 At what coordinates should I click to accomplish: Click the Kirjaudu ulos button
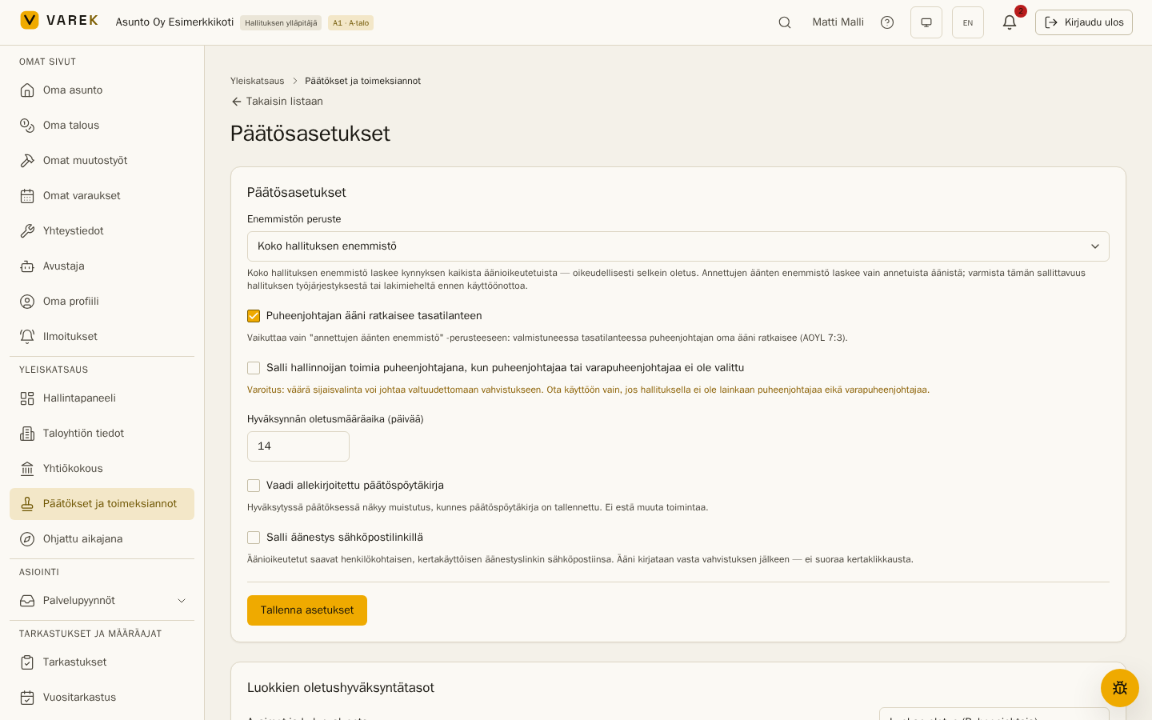(x=1084, y=22)
